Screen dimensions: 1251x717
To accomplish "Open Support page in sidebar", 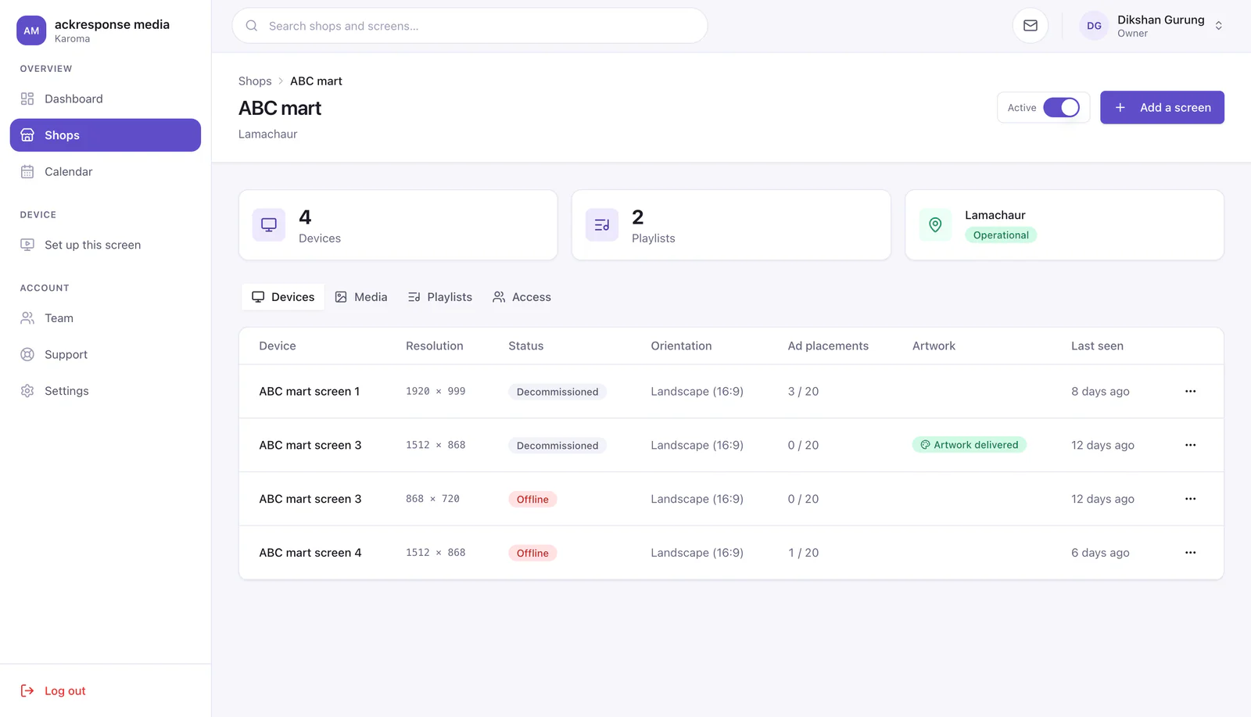I will tap(106, 355).
